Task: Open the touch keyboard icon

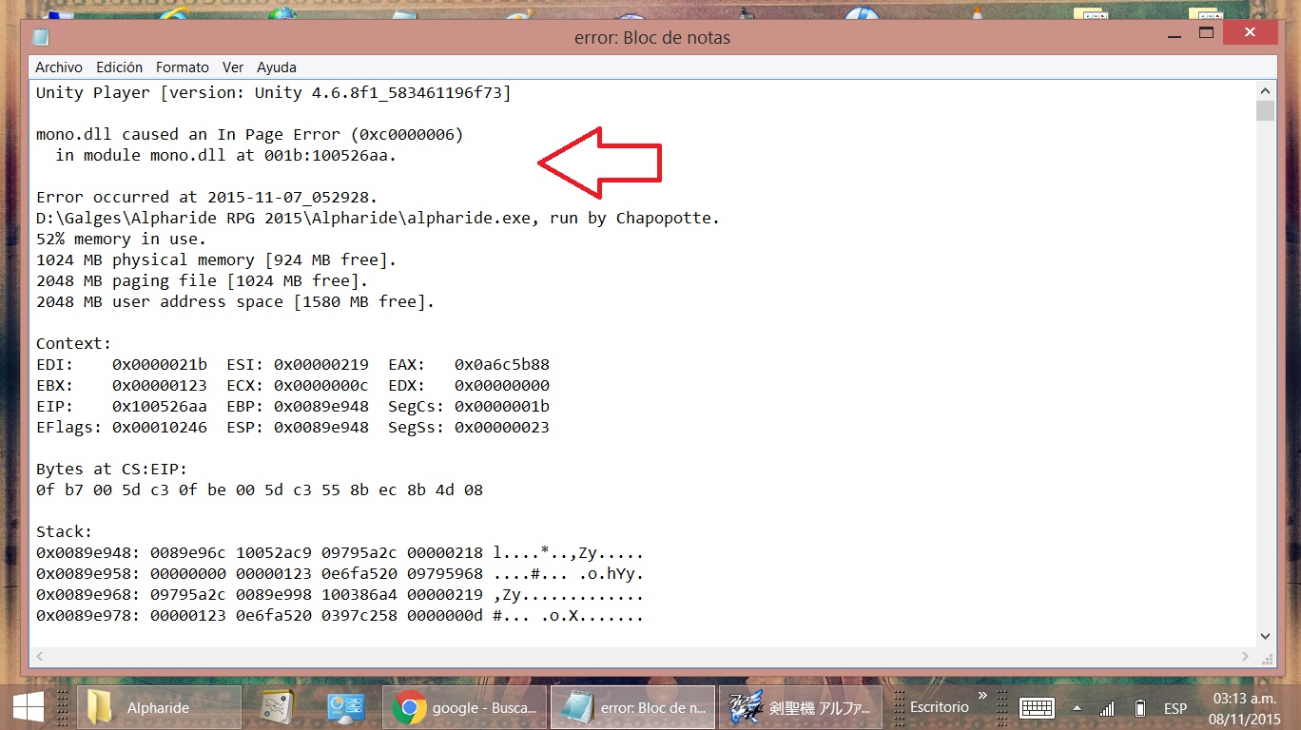Action: pyautogui.click(x=1037, y=708)
